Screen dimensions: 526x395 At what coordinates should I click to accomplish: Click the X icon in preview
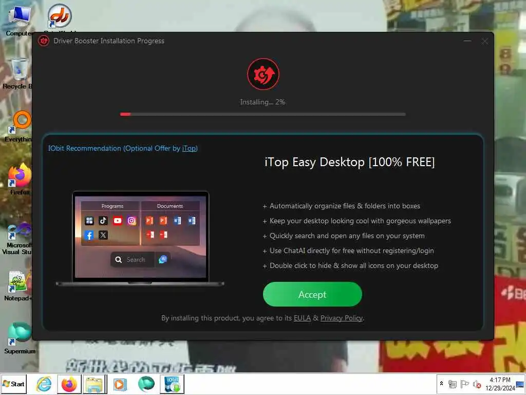tap(103, 235)
